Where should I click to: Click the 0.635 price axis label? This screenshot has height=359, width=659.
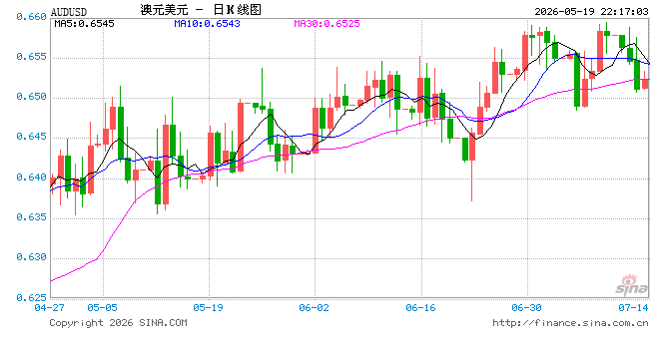[x=31, y=217]
